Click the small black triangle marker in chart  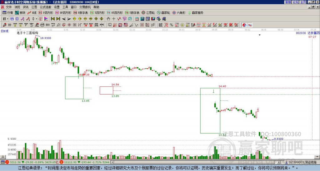(260, 35)
